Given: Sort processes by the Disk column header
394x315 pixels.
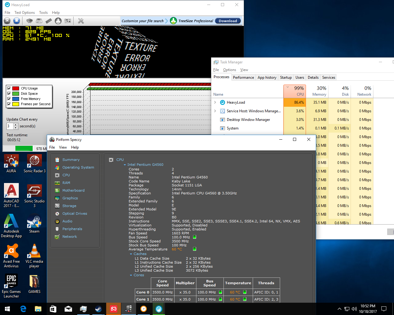Looking at the screenshot, I should tap(340, 91).
